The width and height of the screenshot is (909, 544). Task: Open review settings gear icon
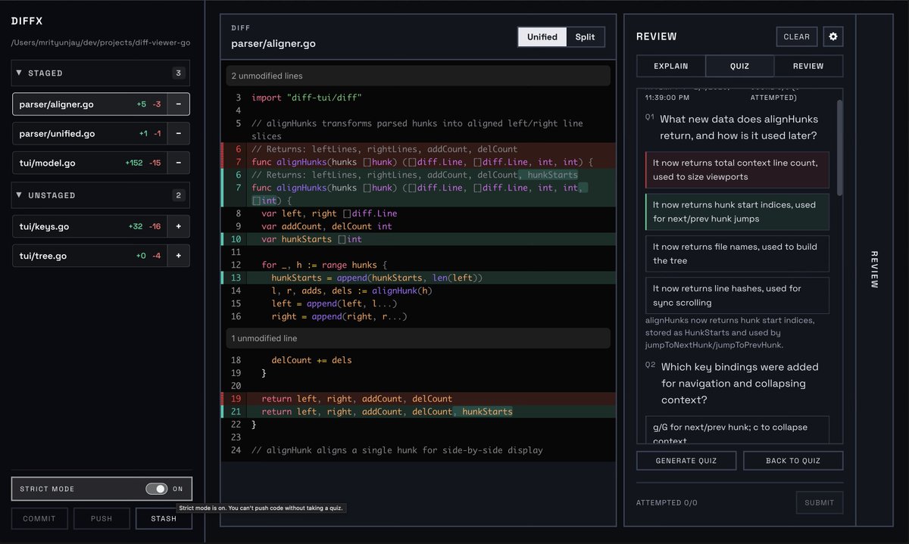click(833, 36)
